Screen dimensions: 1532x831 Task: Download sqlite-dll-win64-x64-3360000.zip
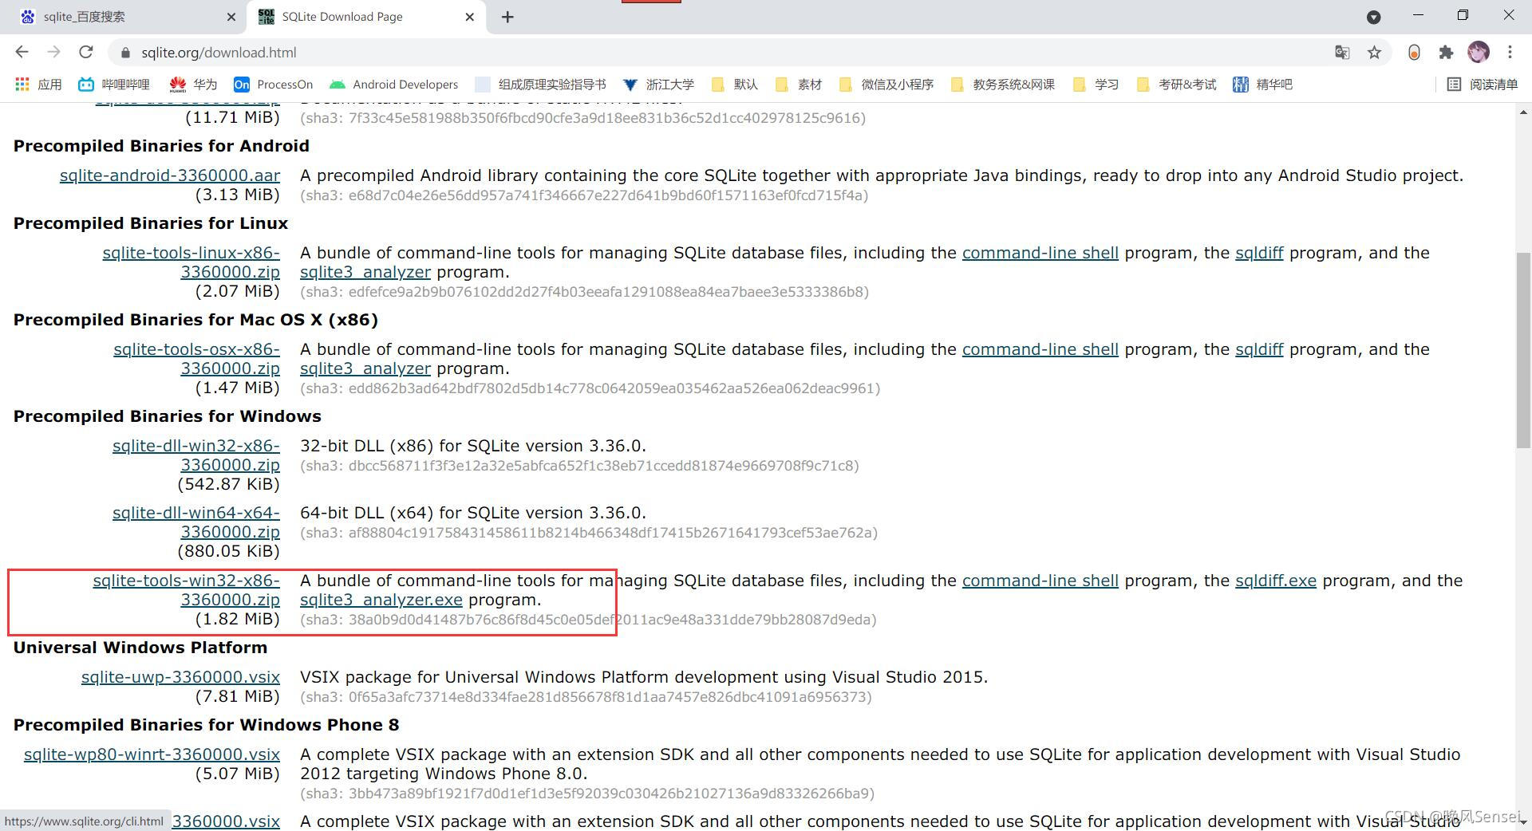pos(196,522)
